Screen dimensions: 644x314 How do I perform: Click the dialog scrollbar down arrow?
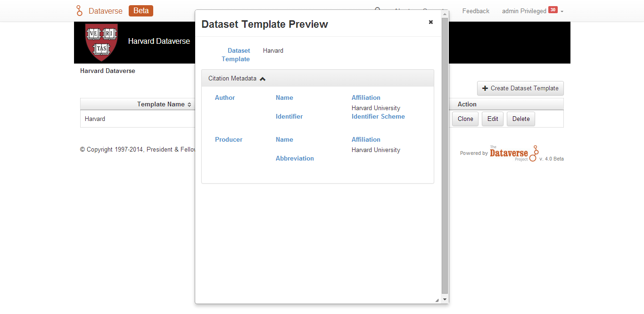(x=445, y=298)
